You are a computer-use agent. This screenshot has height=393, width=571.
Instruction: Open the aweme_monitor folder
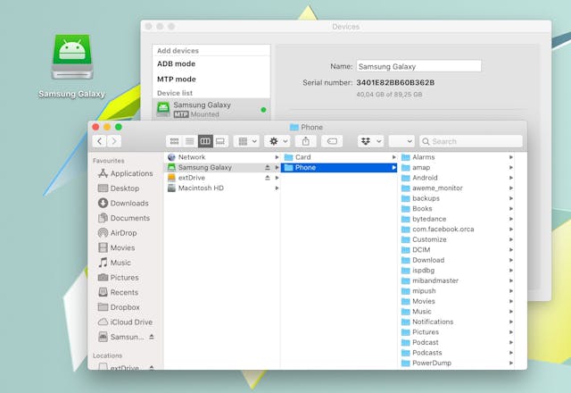tap(457, 188)
